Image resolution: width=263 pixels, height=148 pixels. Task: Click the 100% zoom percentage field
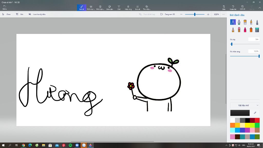pos(216,14)
